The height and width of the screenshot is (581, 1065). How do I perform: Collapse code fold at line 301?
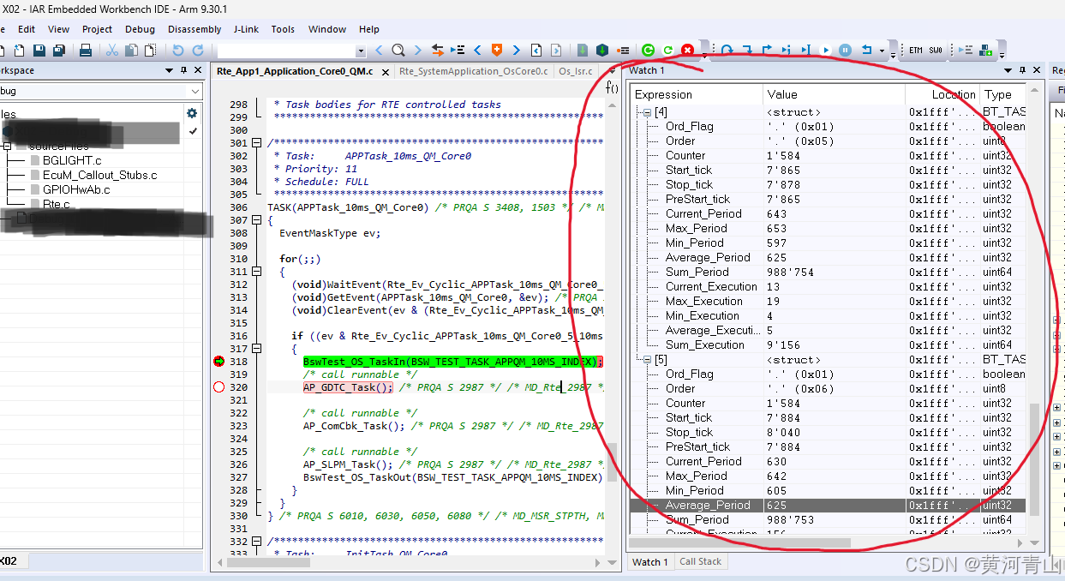(x=257, y=143)
